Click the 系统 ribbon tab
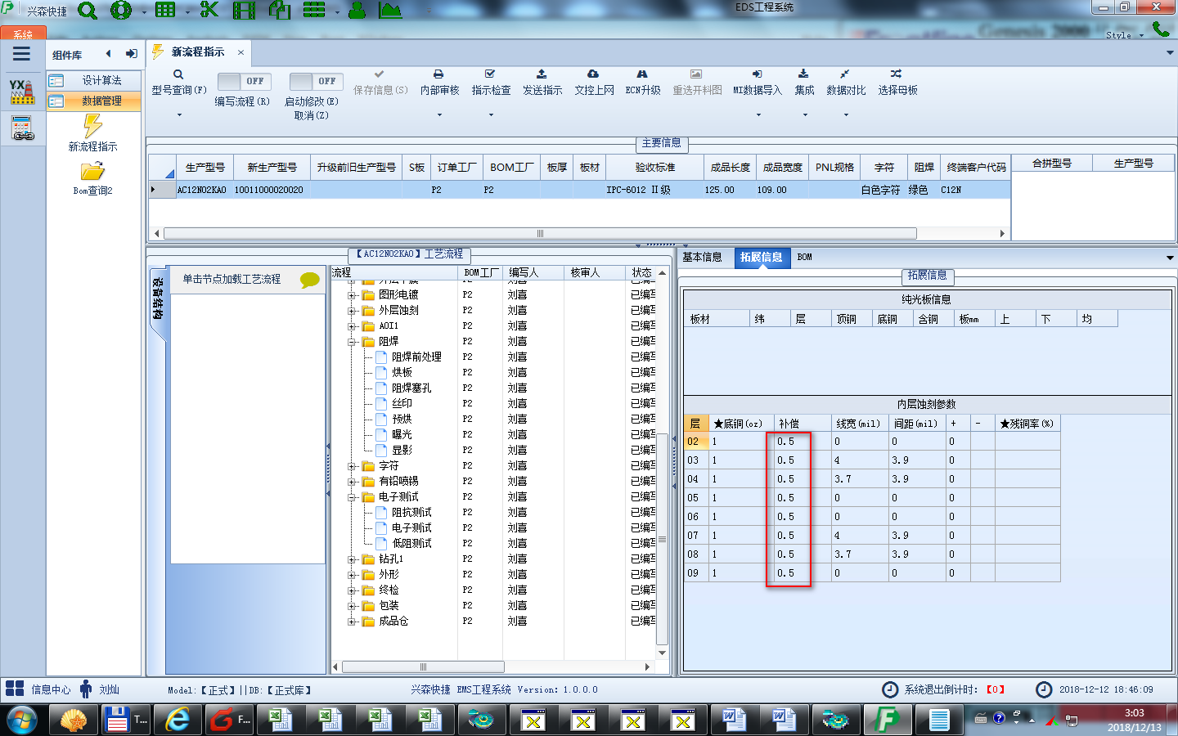 pyautogui.click(x=23, y=34)
